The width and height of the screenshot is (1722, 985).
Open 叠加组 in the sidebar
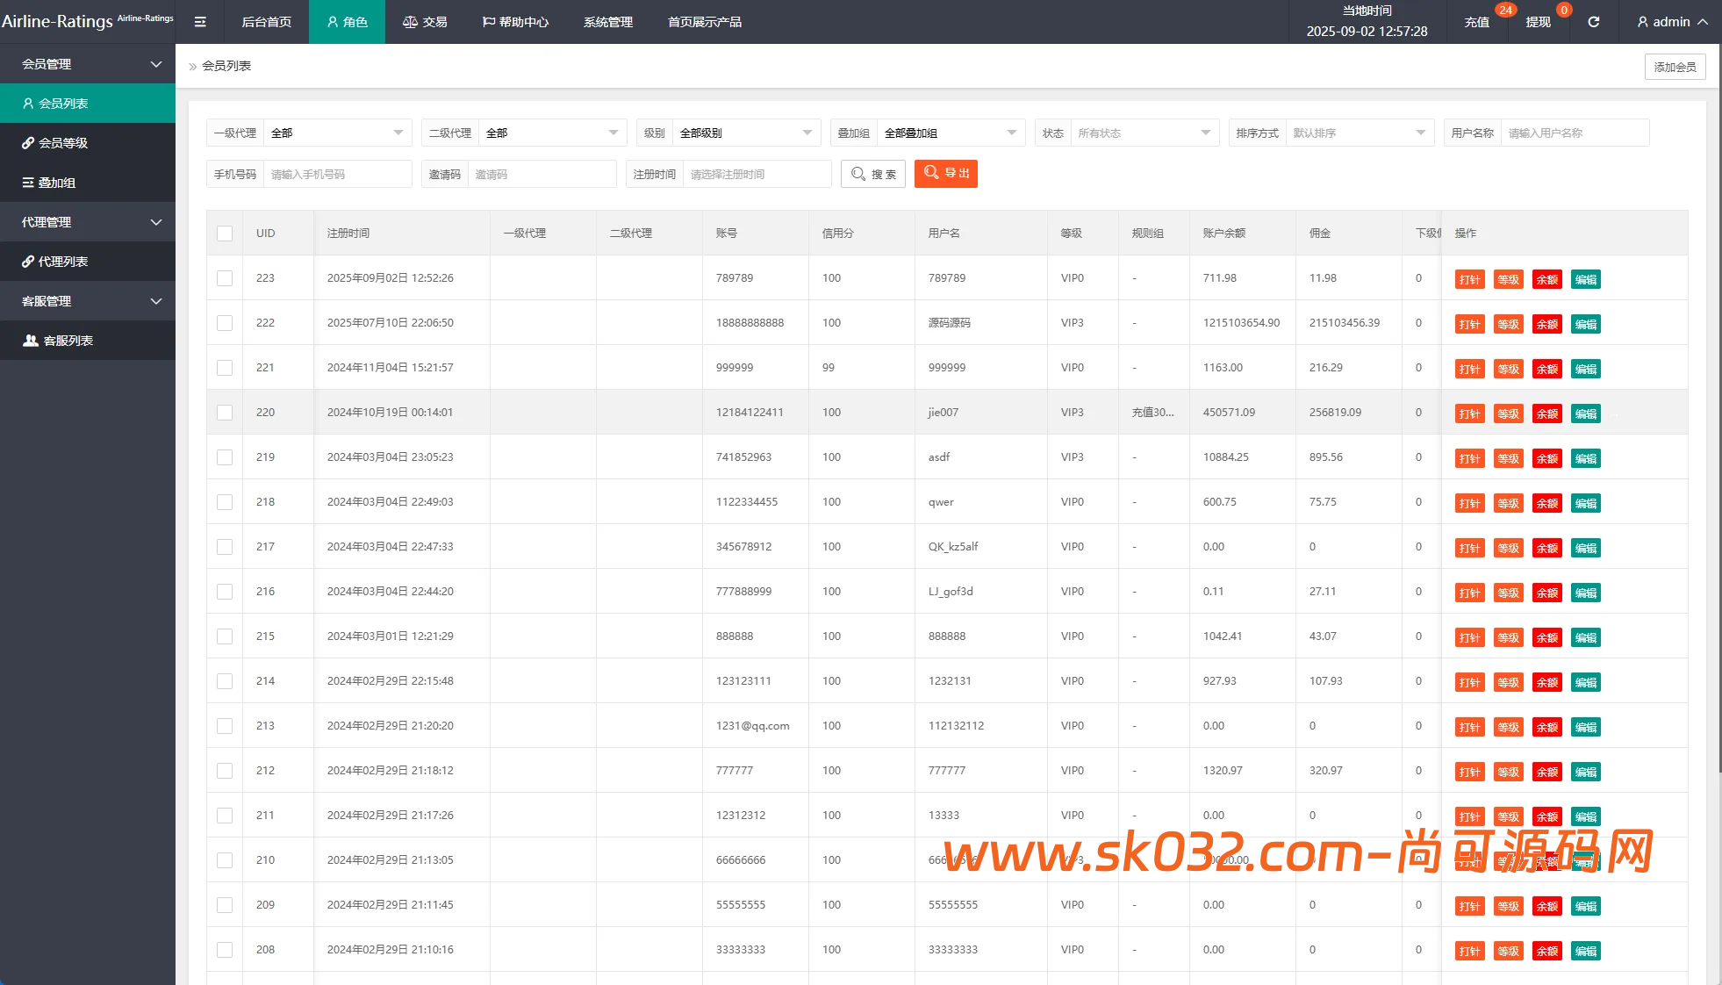tap(57, 183)
